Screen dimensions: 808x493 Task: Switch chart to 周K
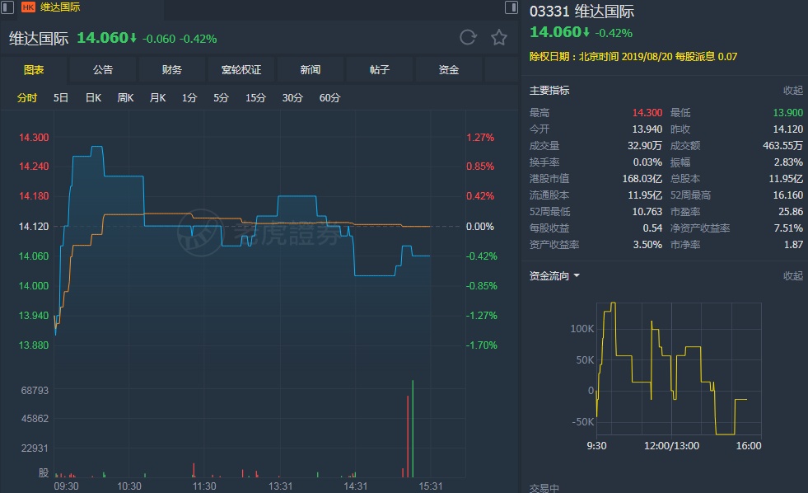(125, 98)
